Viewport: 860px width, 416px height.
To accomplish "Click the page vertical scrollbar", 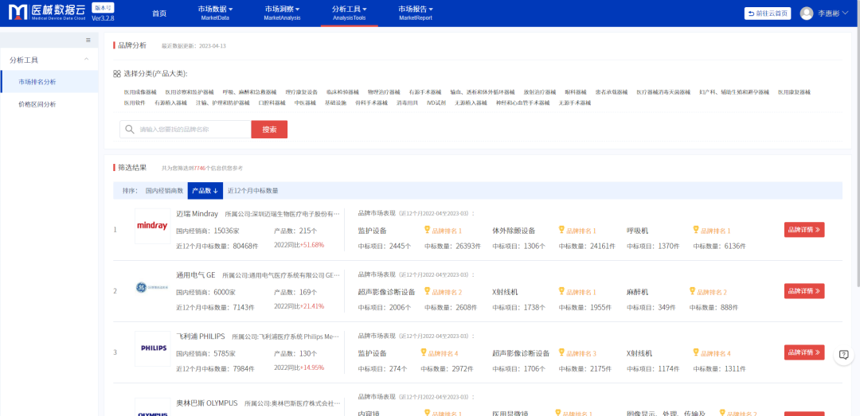I will pos(857,156).
